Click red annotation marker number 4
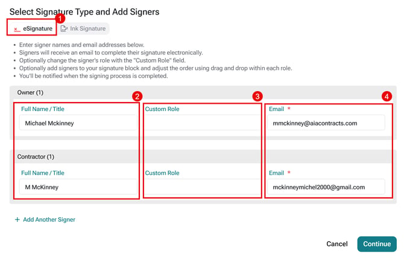 (387, 97)
